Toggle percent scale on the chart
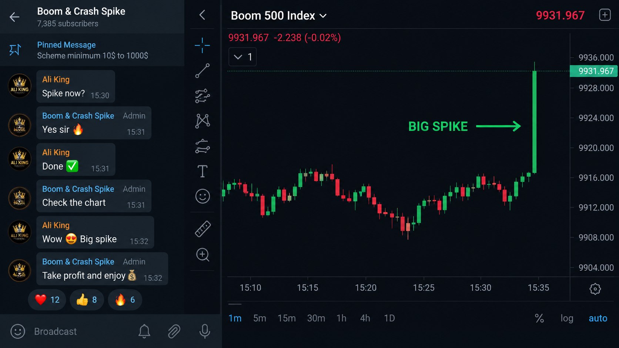Screen dimensions: 619x348 (x=539, y=318)
